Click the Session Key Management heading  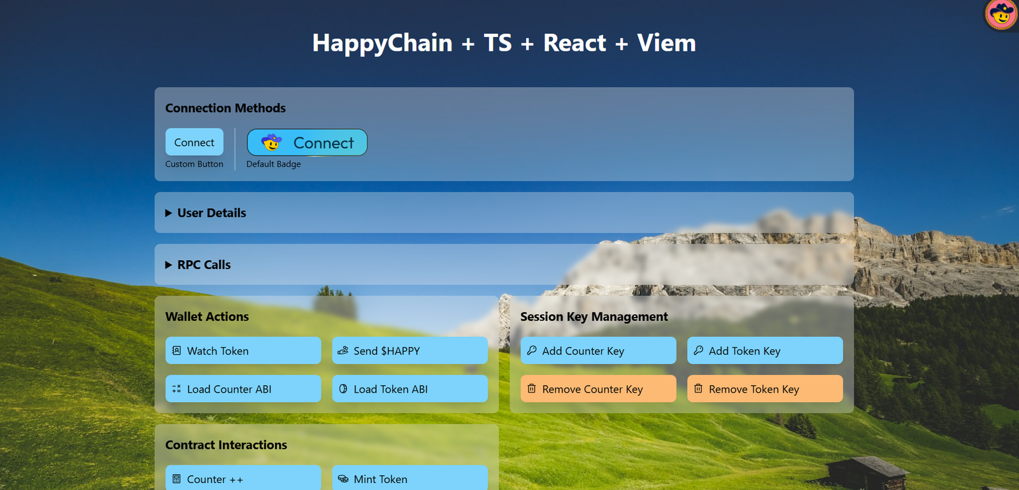(x=594, y=317)
